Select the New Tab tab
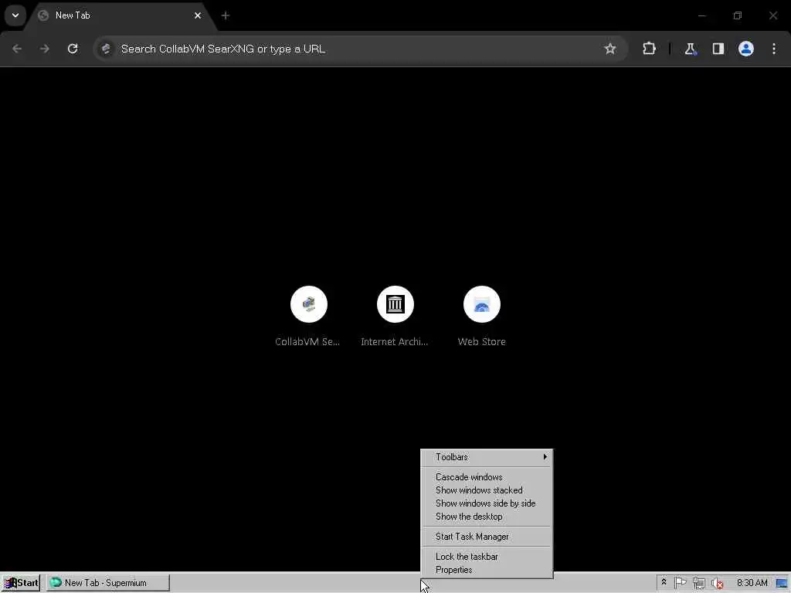Image resolution: width=791 pixels, height=593 pixels. [x=118, y=15]
